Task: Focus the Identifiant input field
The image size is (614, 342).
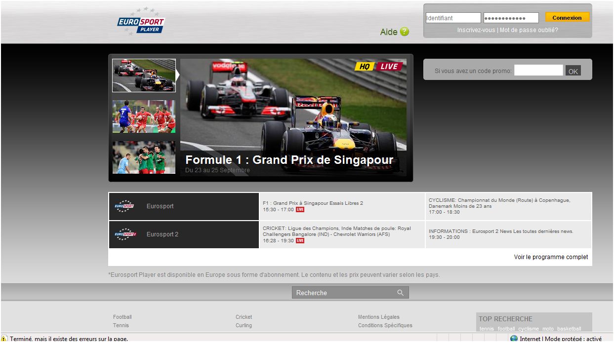Action: click(x=453, y=18)
